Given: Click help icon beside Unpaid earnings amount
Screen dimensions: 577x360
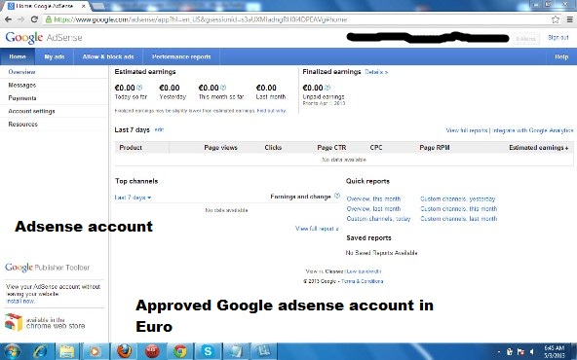Looking at the screenshot, I should [x=327, y=88].
